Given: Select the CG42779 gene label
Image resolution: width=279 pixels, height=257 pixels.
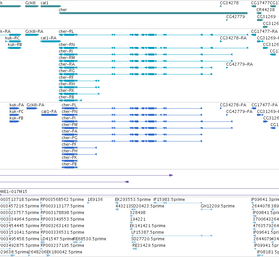Looking at the screenshot, I should (235, 16).
